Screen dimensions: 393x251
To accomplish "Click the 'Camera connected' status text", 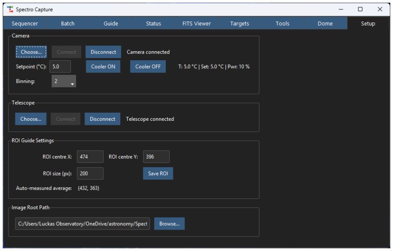I will point(148,52).
